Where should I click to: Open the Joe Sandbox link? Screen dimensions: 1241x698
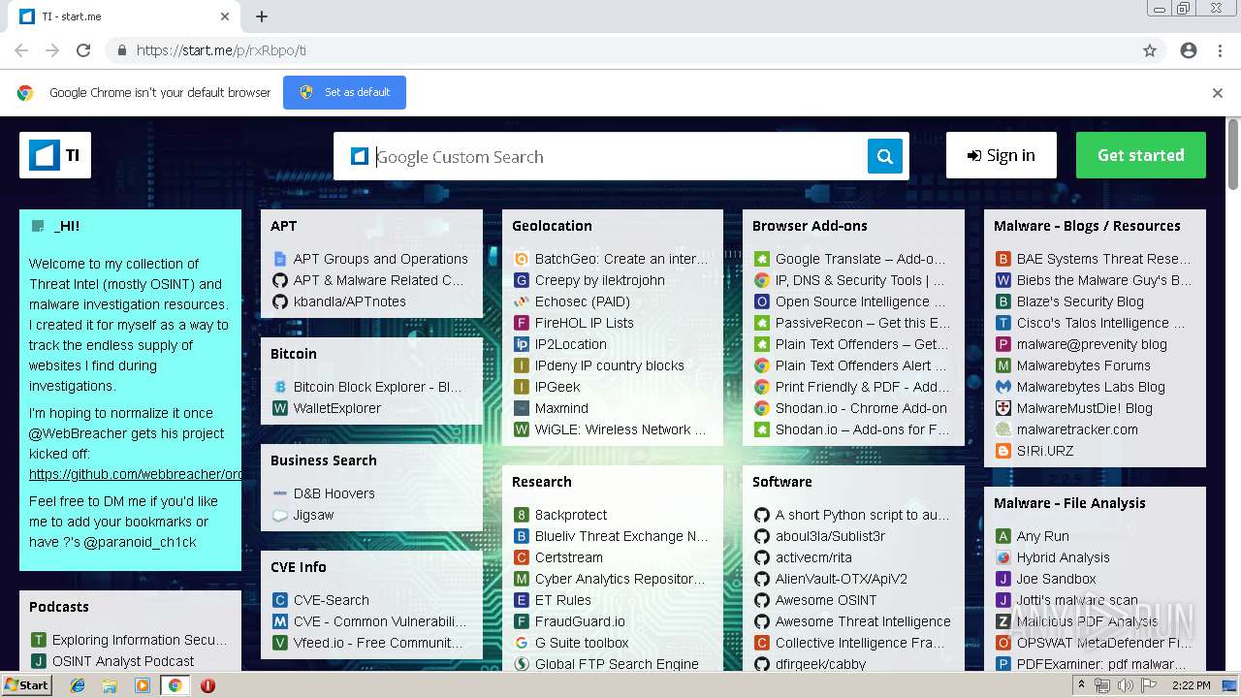point(1057,579)
